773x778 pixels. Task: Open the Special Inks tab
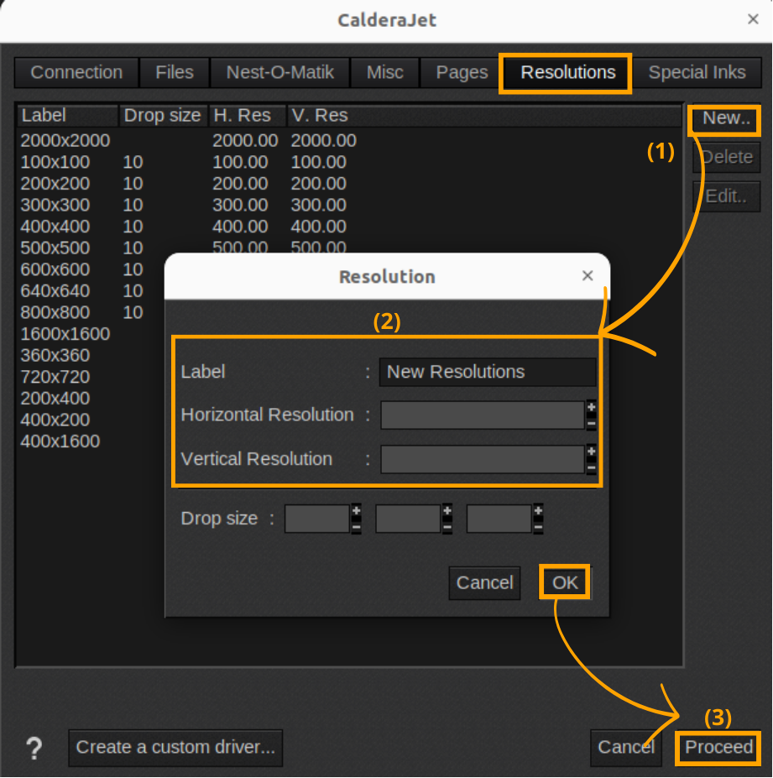pyautogui.click(x=697, y=73)
